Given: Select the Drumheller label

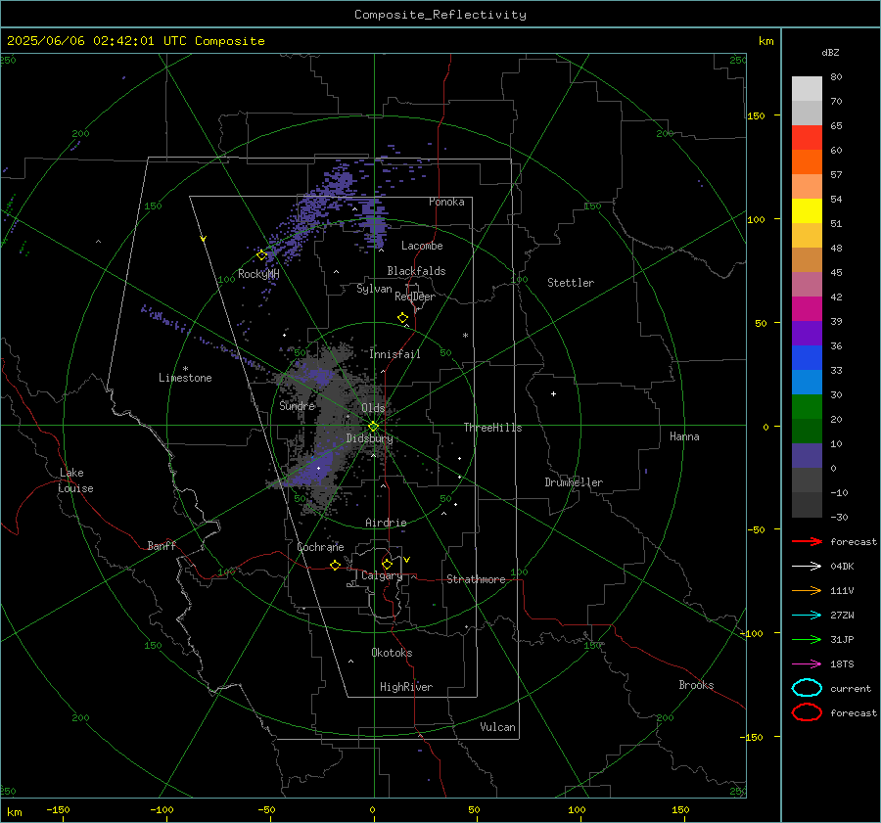Looking at the screenshot, I should 574,482.
